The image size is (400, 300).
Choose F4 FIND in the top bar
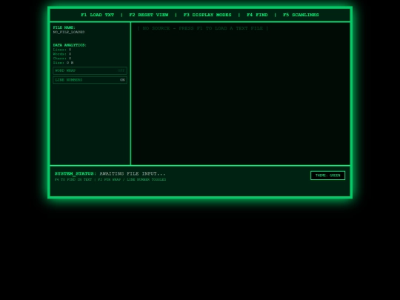pos(257,15)
